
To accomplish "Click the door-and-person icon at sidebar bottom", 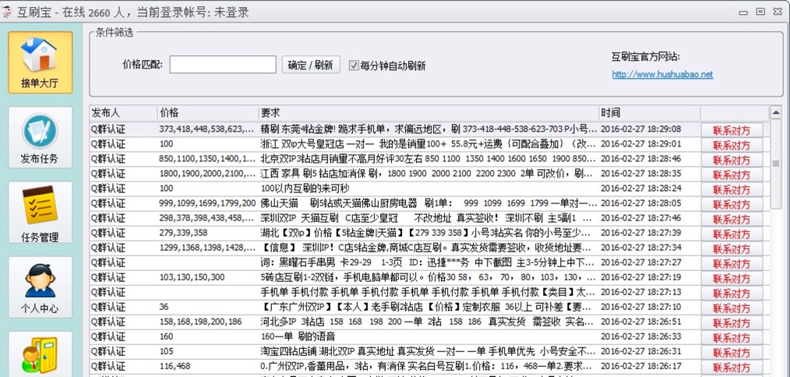I will tap(40, 354).
